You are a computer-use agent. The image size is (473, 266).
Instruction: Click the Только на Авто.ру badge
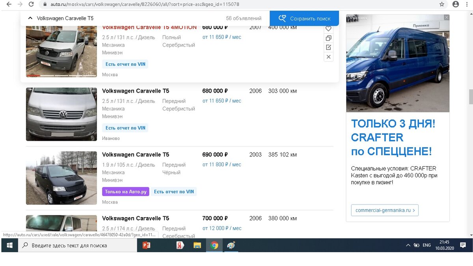coord(126,192)
